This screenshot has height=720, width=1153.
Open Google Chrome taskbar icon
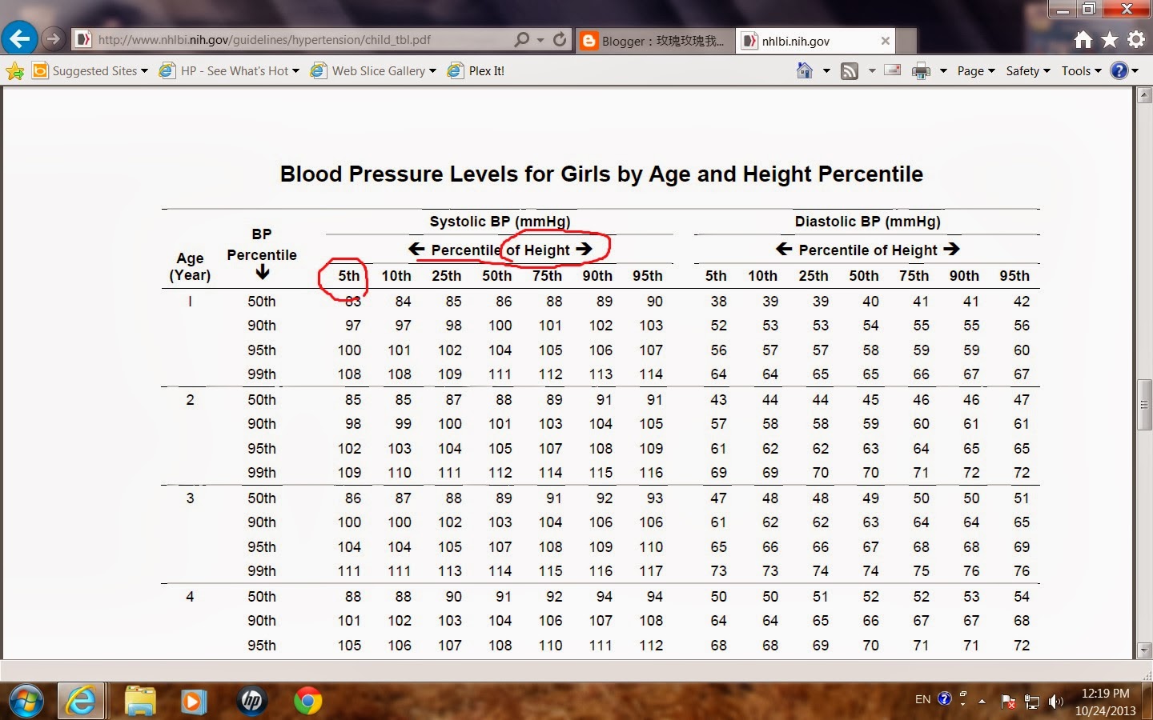point(307,702)
